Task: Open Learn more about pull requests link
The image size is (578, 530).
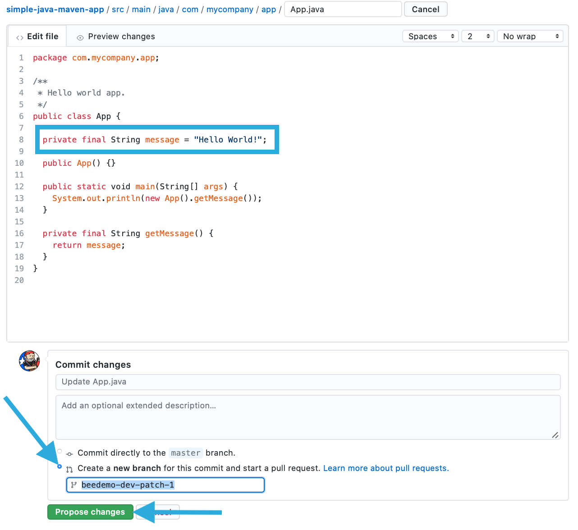Action: click(x=386, y=468)
